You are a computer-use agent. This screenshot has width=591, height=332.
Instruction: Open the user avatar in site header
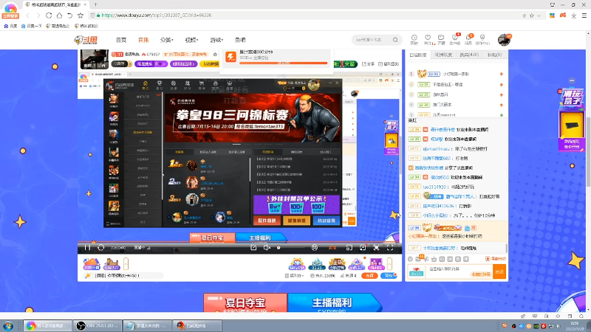point(504,40)
